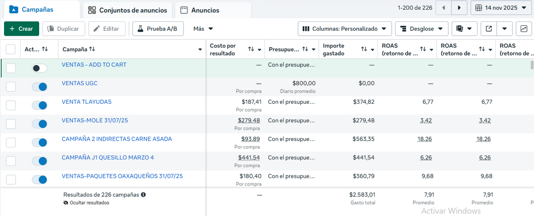Image resolution: width=534 pixels, height=216 pixels.
Task: Sort by Importe gastado arrows icon
Action: point(364,49)
